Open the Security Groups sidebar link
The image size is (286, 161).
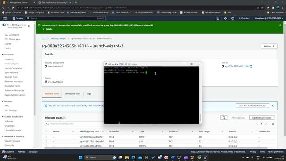pyautogui.click(x=12, y=141)
